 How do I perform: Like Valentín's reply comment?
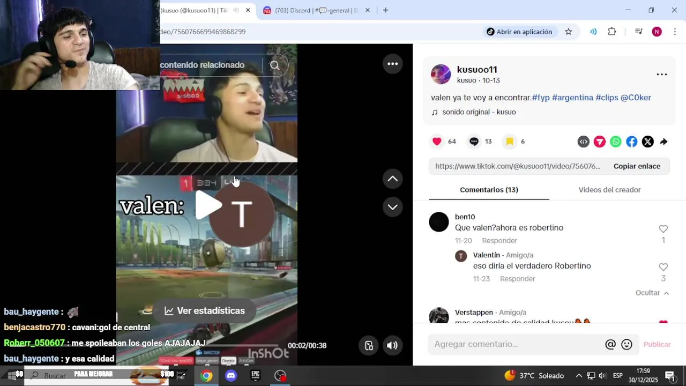pyautogui.click(x=663, y=267)
